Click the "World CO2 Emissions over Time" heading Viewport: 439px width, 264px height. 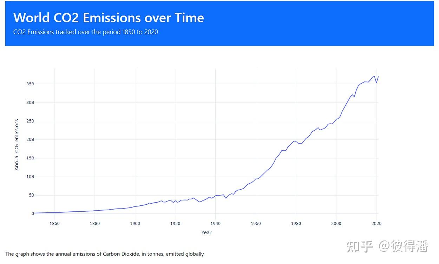point(109,18)
